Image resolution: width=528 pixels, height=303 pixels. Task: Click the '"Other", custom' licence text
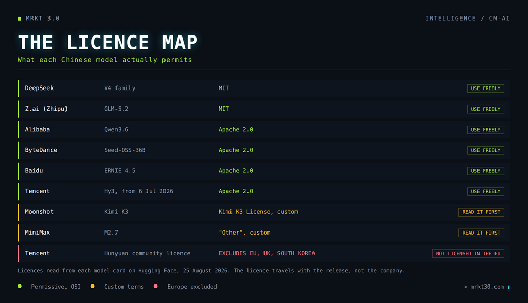point(244,233)
